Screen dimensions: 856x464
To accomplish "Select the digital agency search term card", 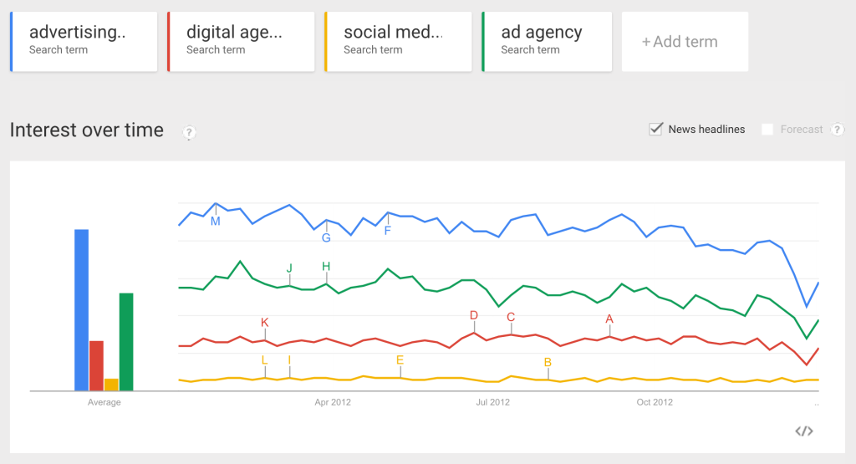I will pyautogui.click(x=241, y=42).
